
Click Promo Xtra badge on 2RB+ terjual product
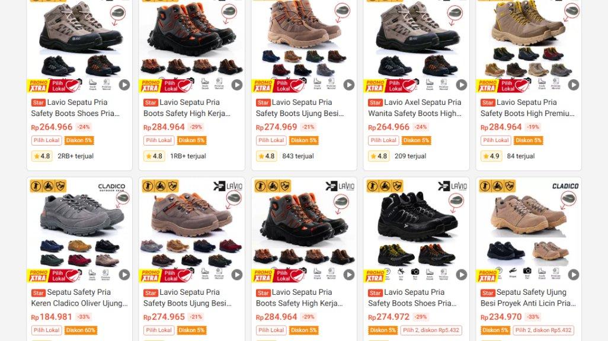[x=38, y=86]
